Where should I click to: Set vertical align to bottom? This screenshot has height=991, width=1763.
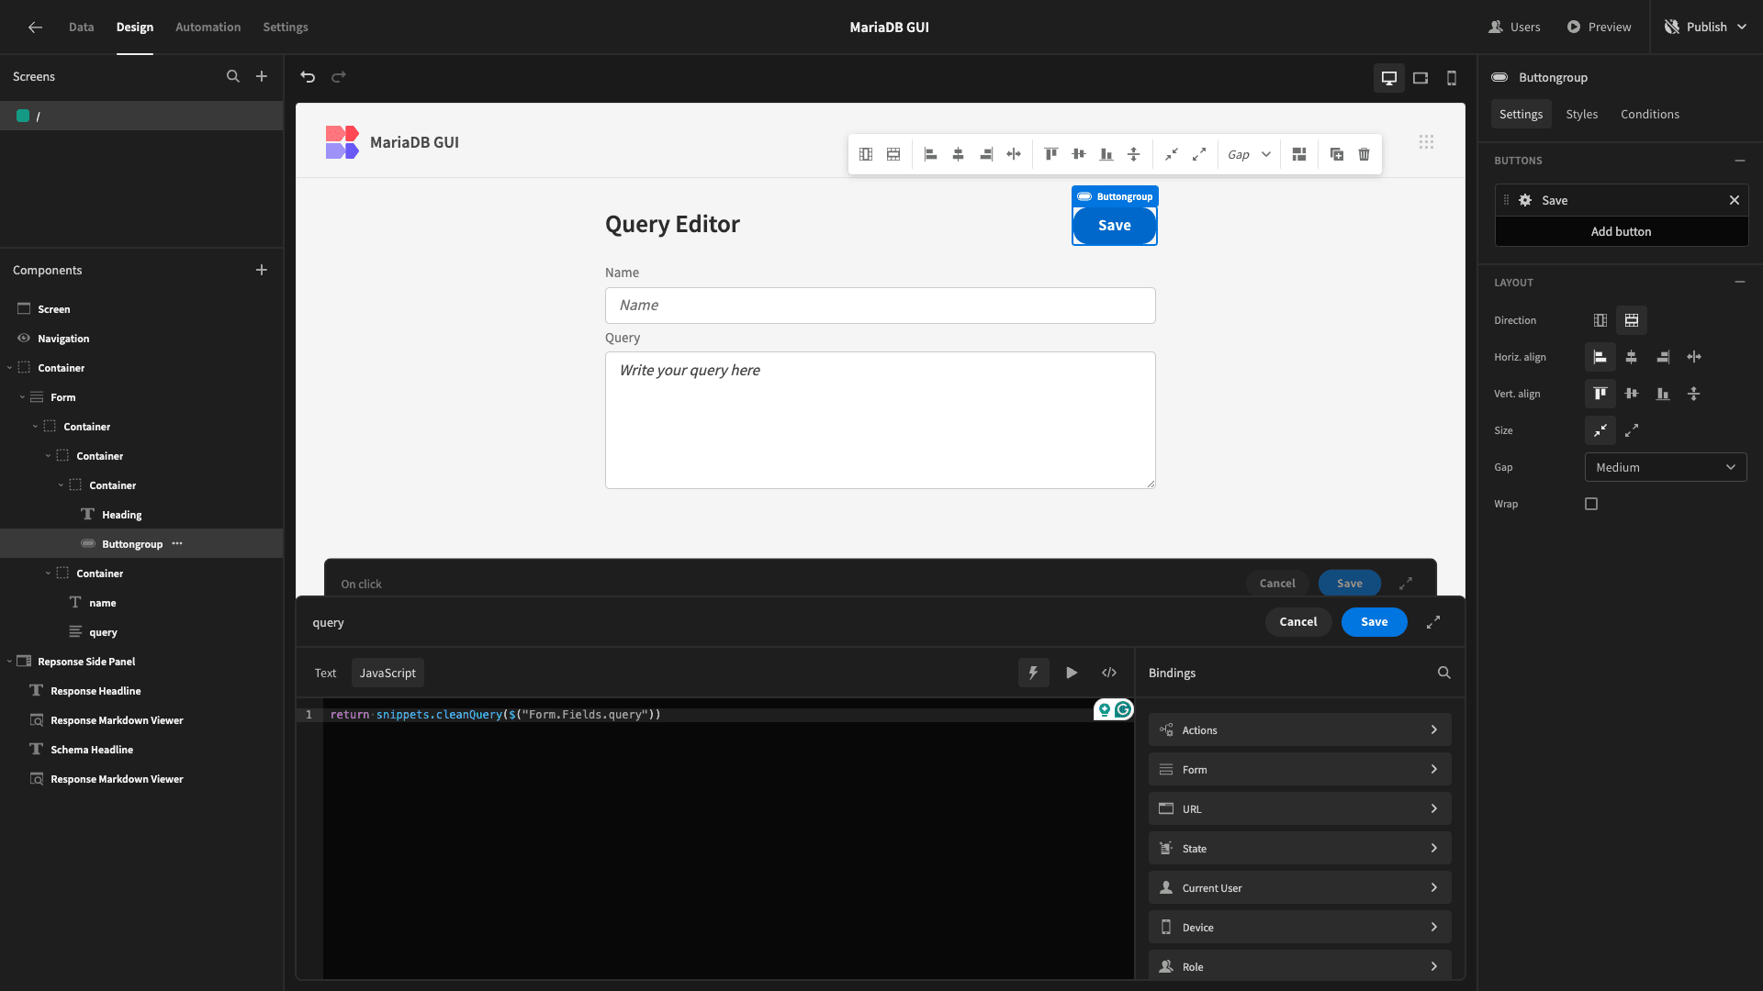click(x=1663, y=394)
